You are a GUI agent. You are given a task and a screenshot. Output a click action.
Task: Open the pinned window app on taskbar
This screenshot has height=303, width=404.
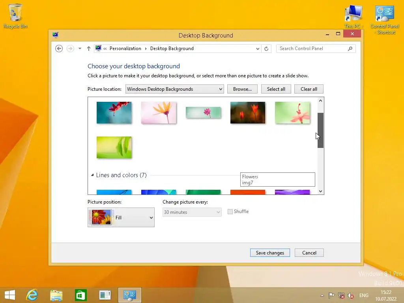pyautogui.click(x=105, y=295)
